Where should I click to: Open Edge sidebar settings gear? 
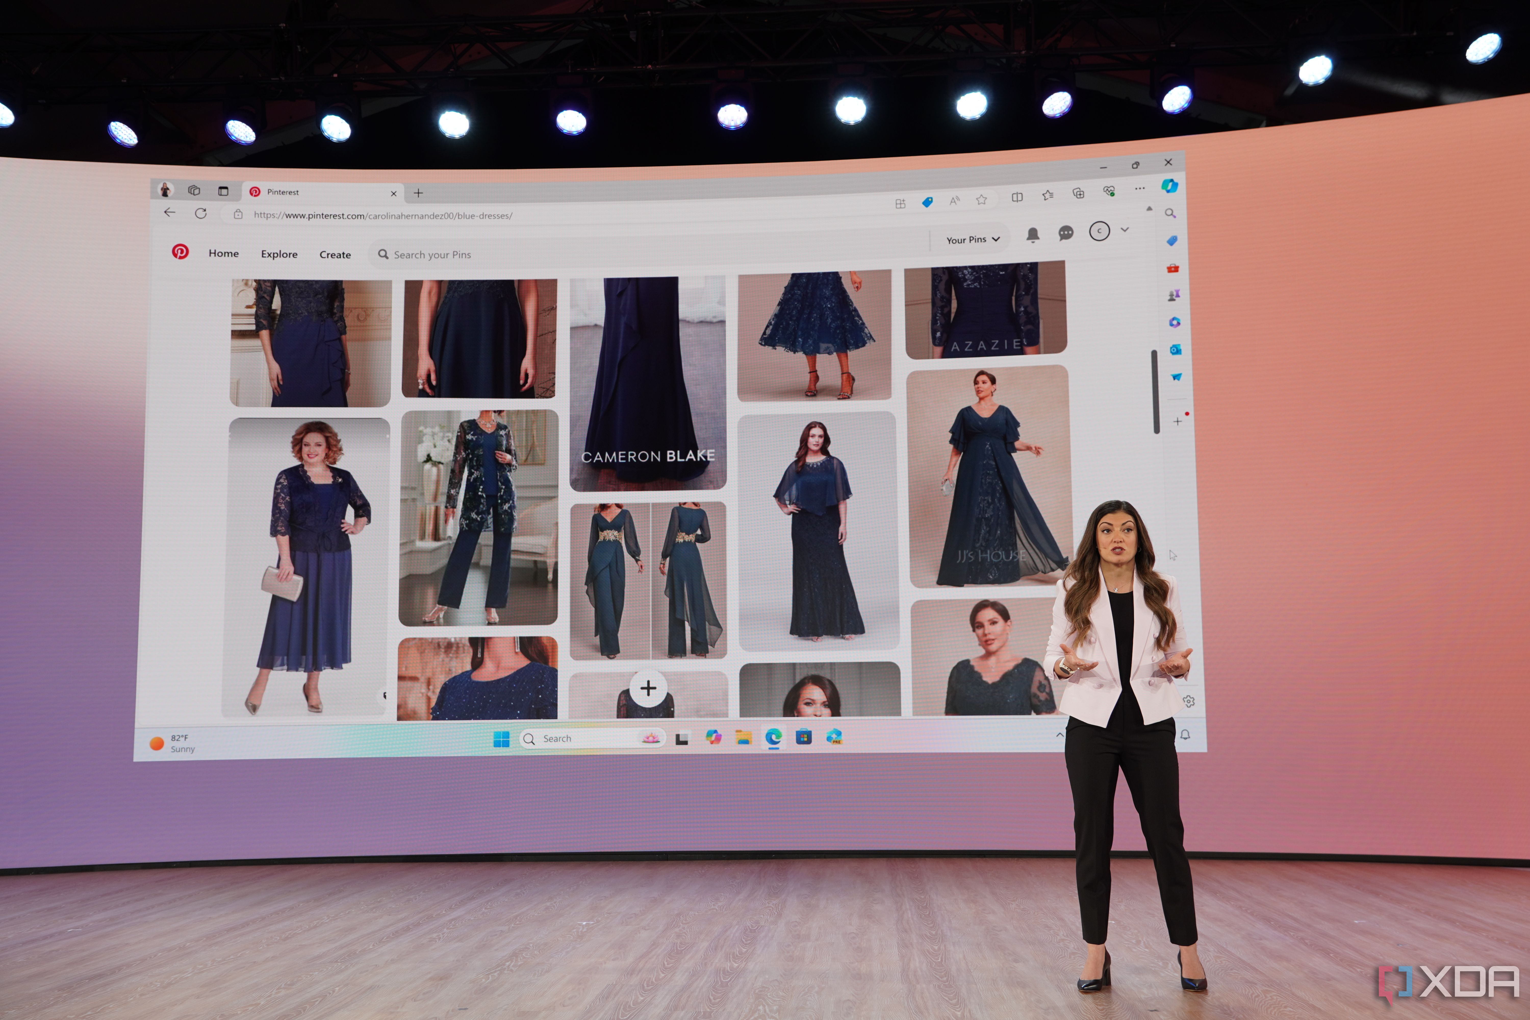(1189, 701)
